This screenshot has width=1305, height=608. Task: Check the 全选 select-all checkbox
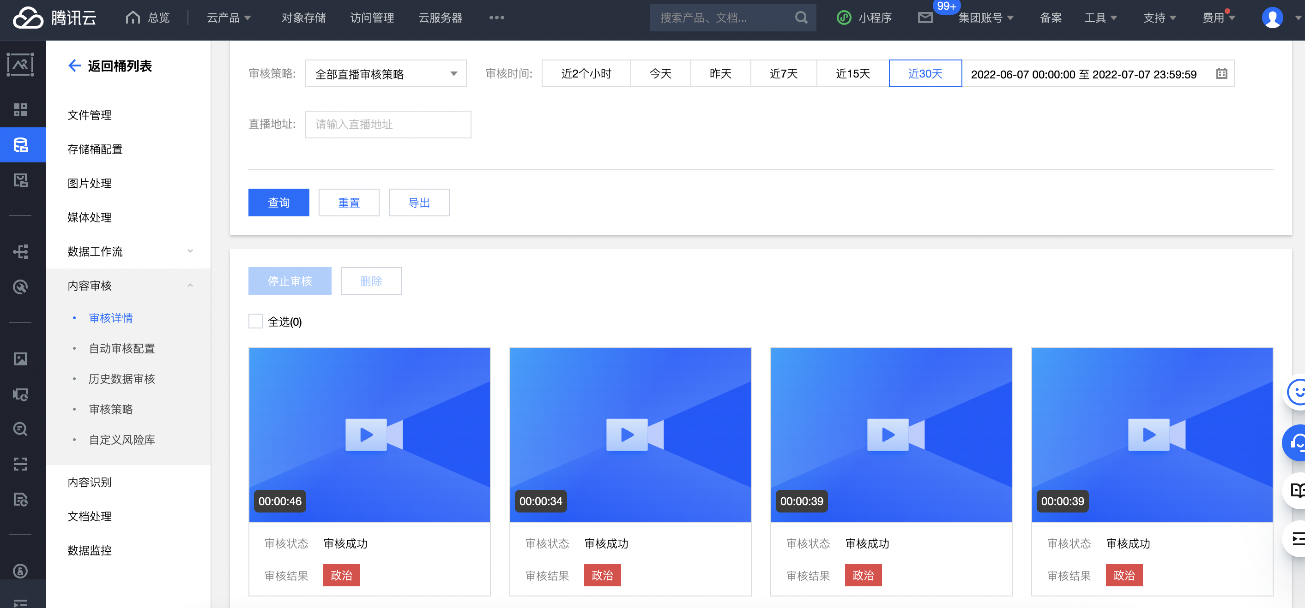pos(255,322)
